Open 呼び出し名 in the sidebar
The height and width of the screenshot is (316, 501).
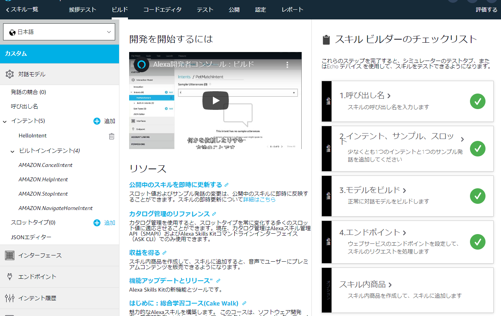point(24,106)
